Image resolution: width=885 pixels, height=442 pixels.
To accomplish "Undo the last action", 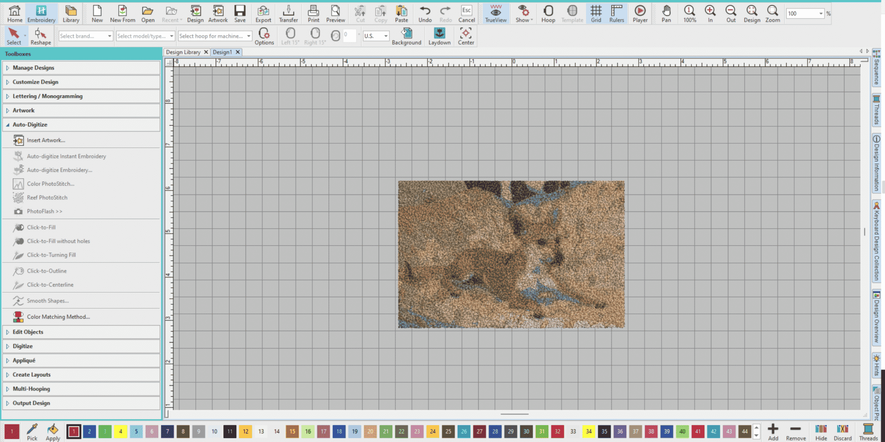I will point(425,13).
